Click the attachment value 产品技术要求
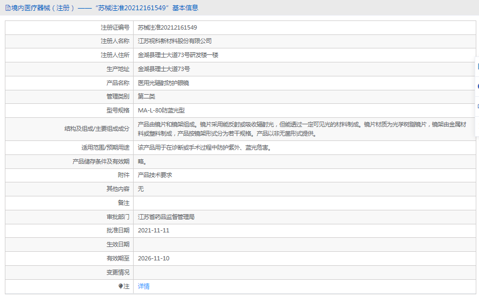This screenshot has height=297, width=479. pyautogui.click(x=155, y=175)
